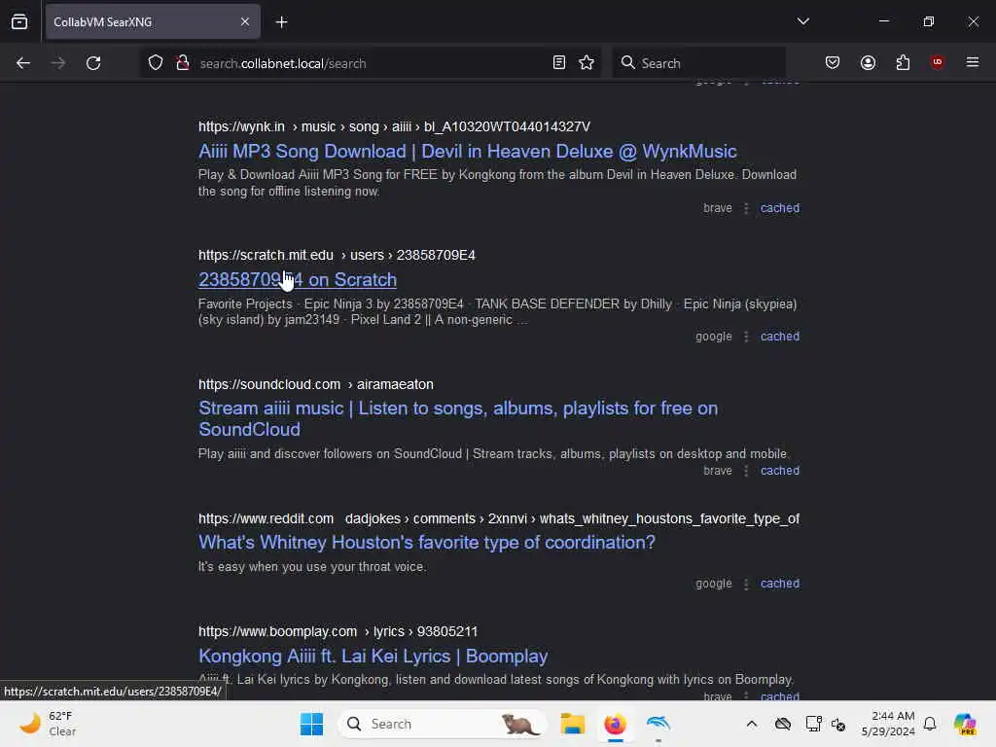Open tracking protection shield icon
996x747 pixels.
click(155, 63)
